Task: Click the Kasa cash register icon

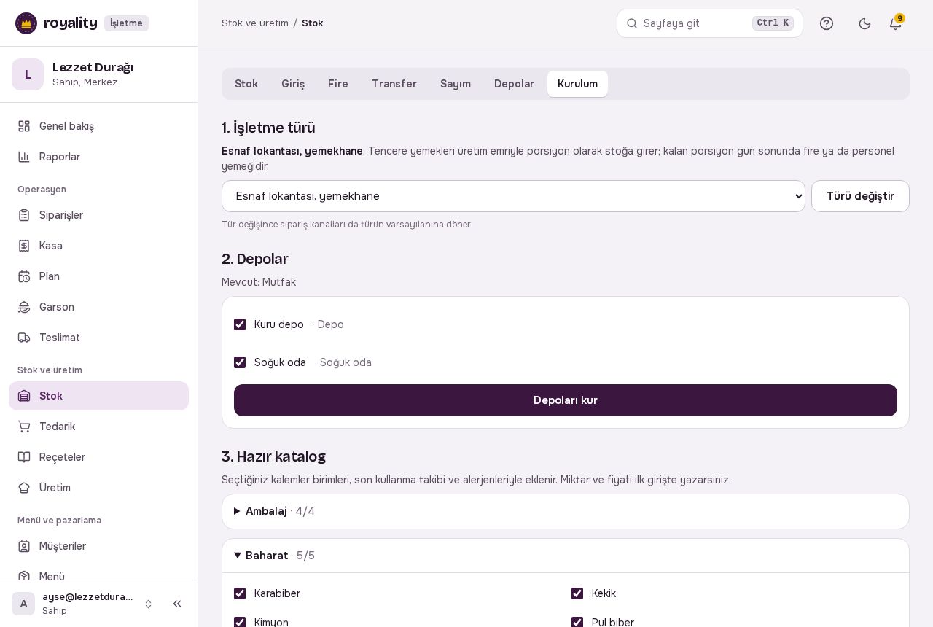Action: (24, 246)
